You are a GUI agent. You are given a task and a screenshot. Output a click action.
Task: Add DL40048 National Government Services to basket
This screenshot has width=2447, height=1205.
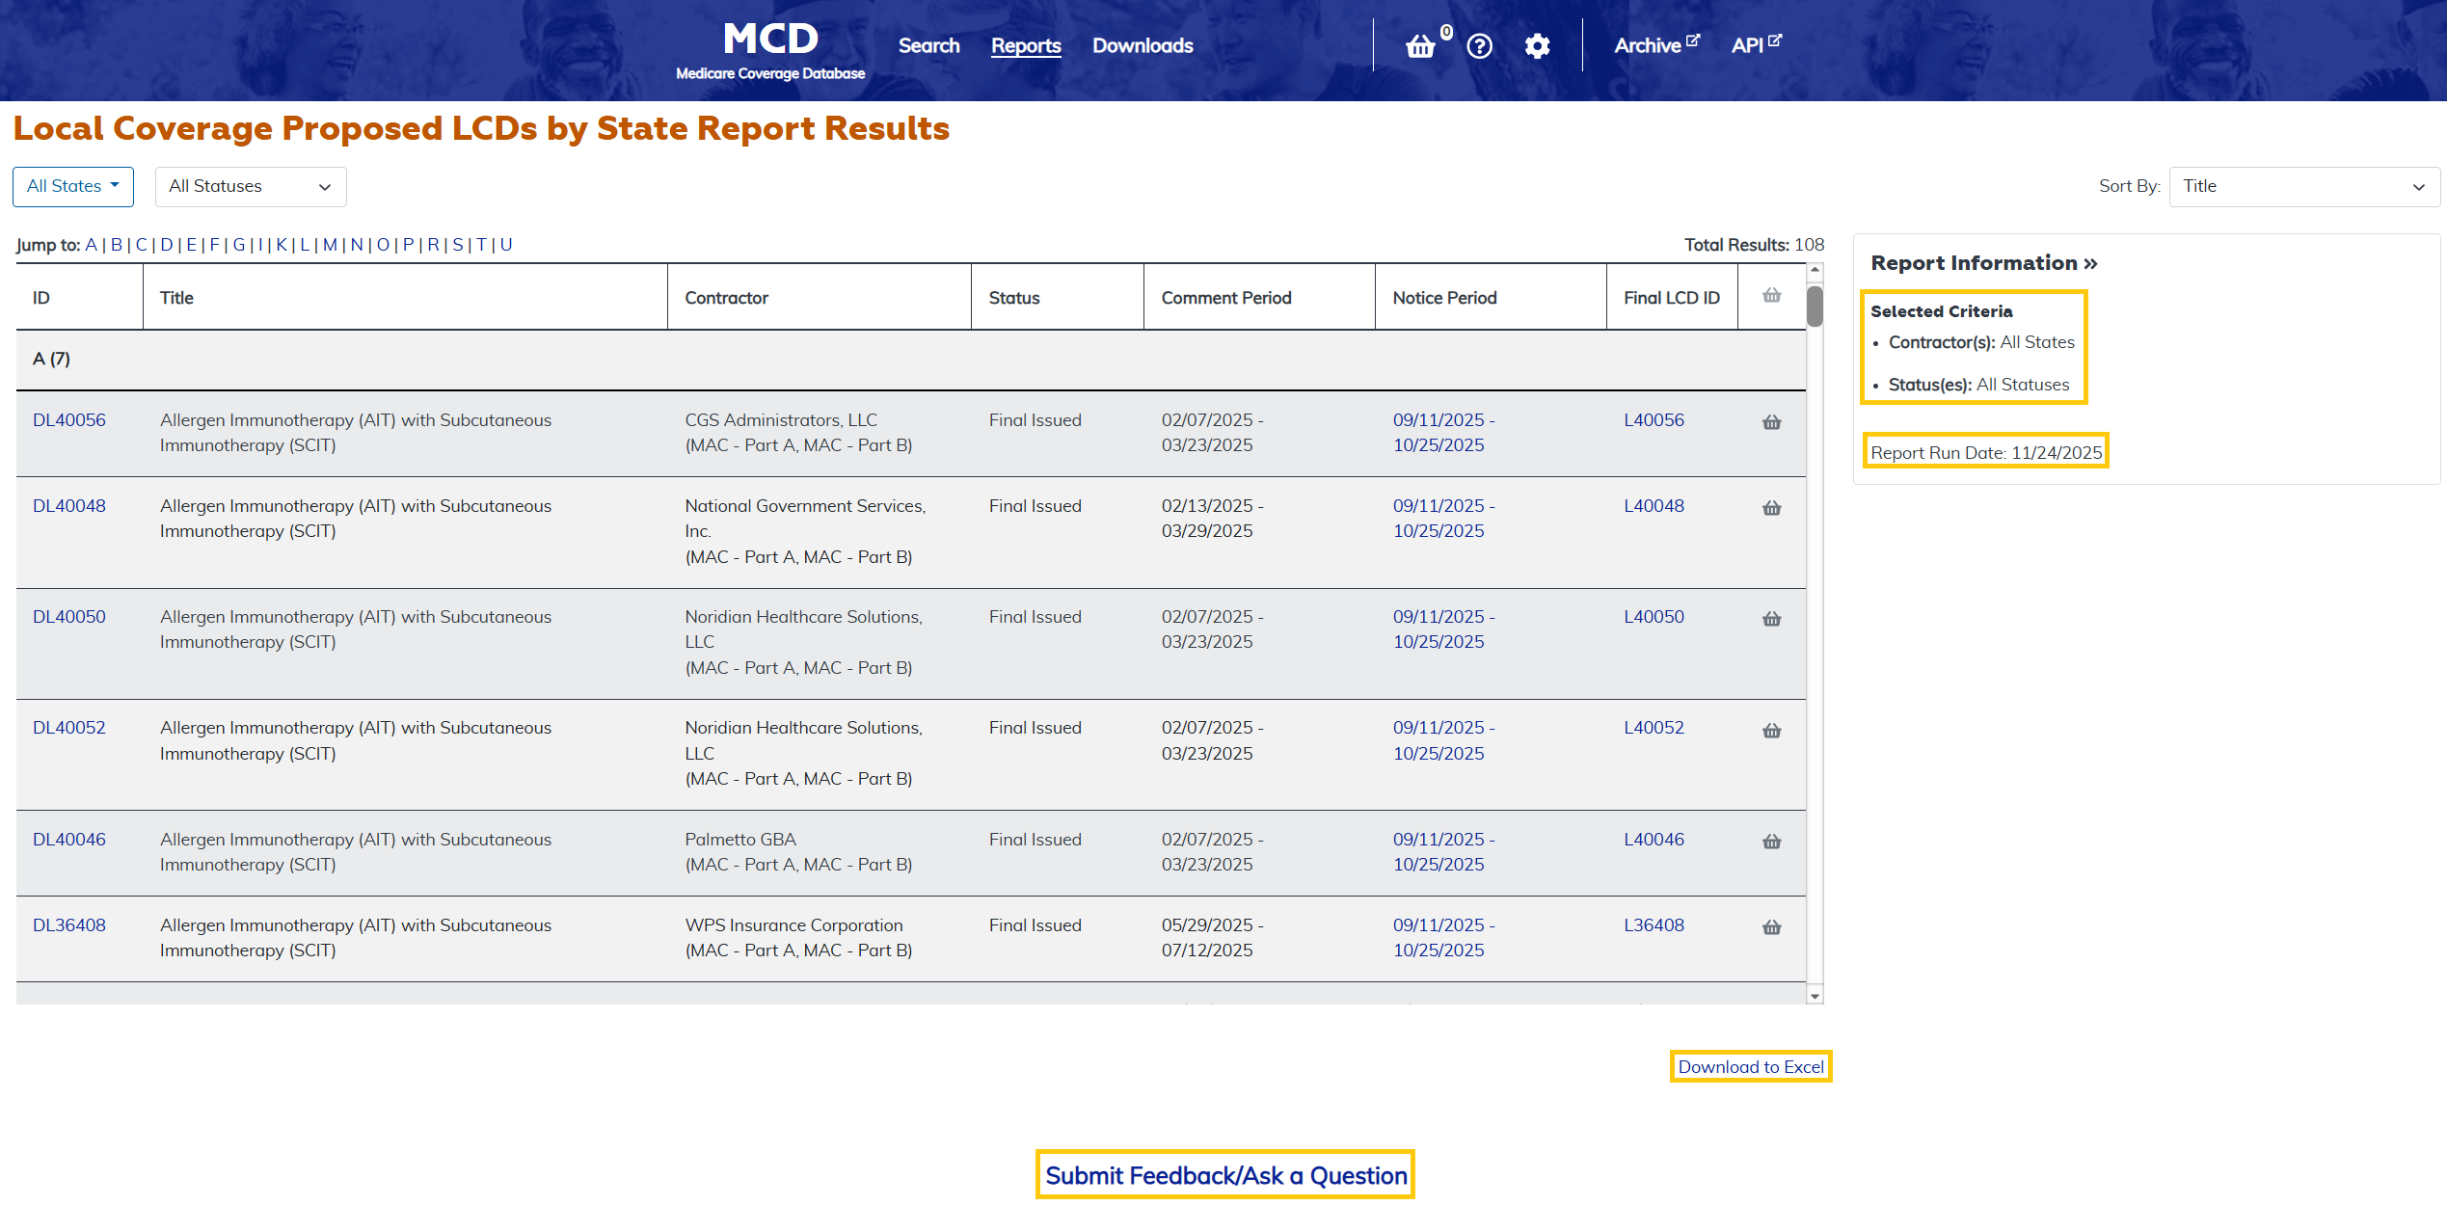point(1771,508)
